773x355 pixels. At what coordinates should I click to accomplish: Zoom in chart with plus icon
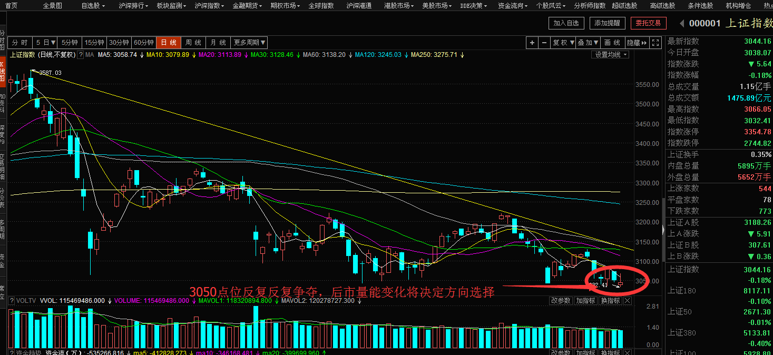coord(532,43)
